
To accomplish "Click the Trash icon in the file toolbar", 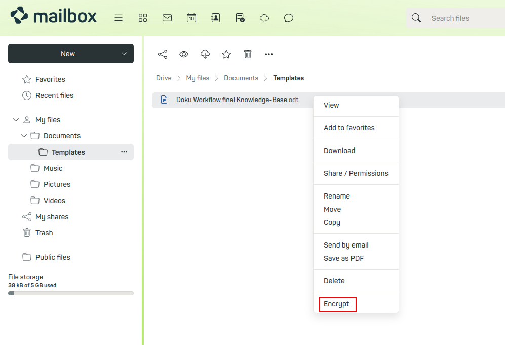I will tap(247, 54).
